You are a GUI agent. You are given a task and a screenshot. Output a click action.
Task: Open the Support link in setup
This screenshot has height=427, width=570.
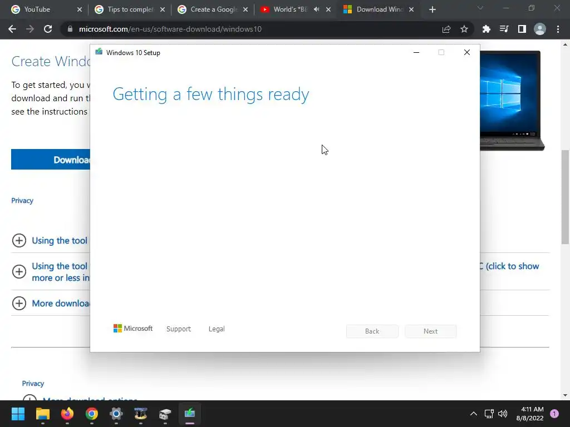click(179, 329)
